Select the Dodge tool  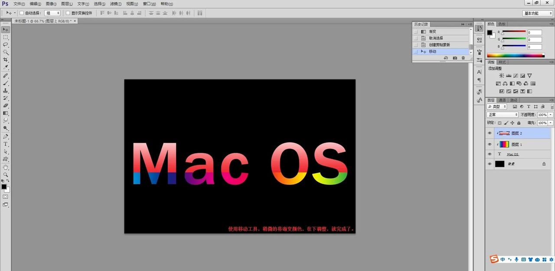[x=6, y=129]
